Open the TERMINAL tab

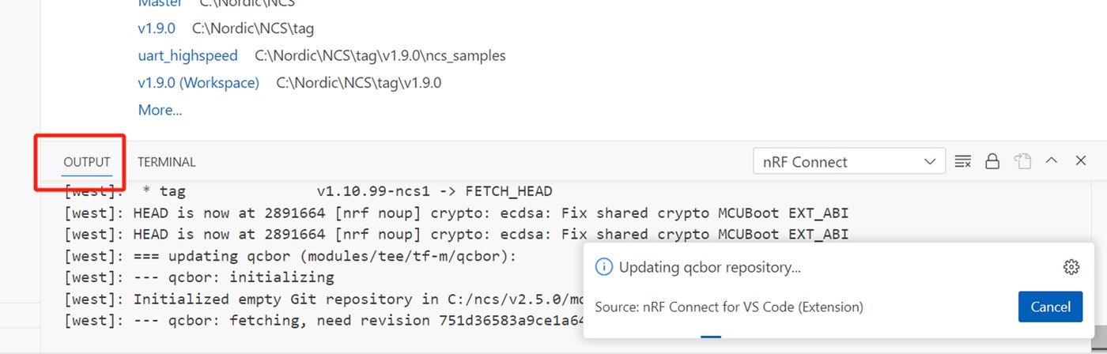tap(166, 162)
